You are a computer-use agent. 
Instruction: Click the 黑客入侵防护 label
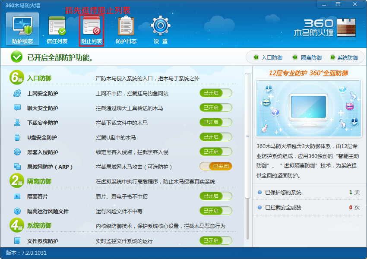tap(43, 152)
